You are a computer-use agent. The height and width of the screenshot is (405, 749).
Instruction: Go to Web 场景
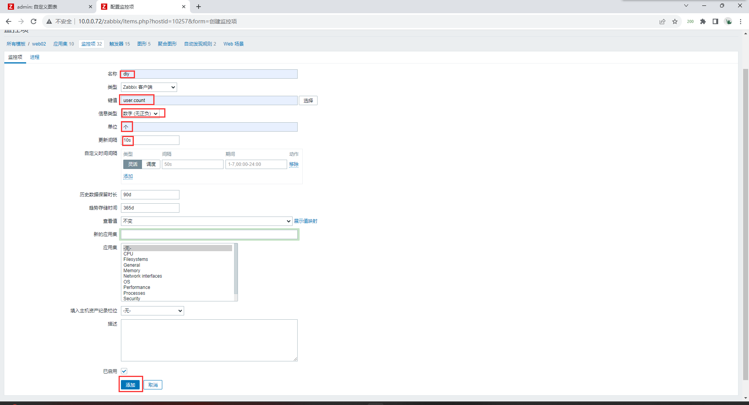tap(234, 44)
